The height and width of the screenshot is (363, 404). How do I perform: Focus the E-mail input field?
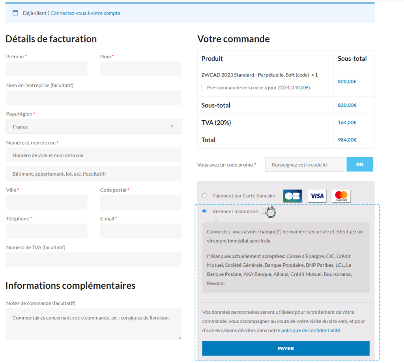coord(140,231)
